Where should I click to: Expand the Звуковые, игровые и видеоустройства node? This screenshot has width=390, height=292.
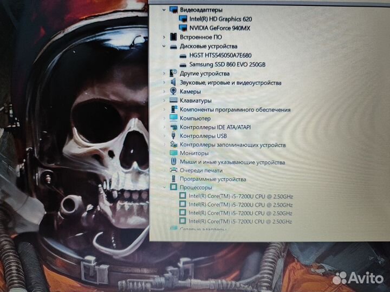coord(164,83)
